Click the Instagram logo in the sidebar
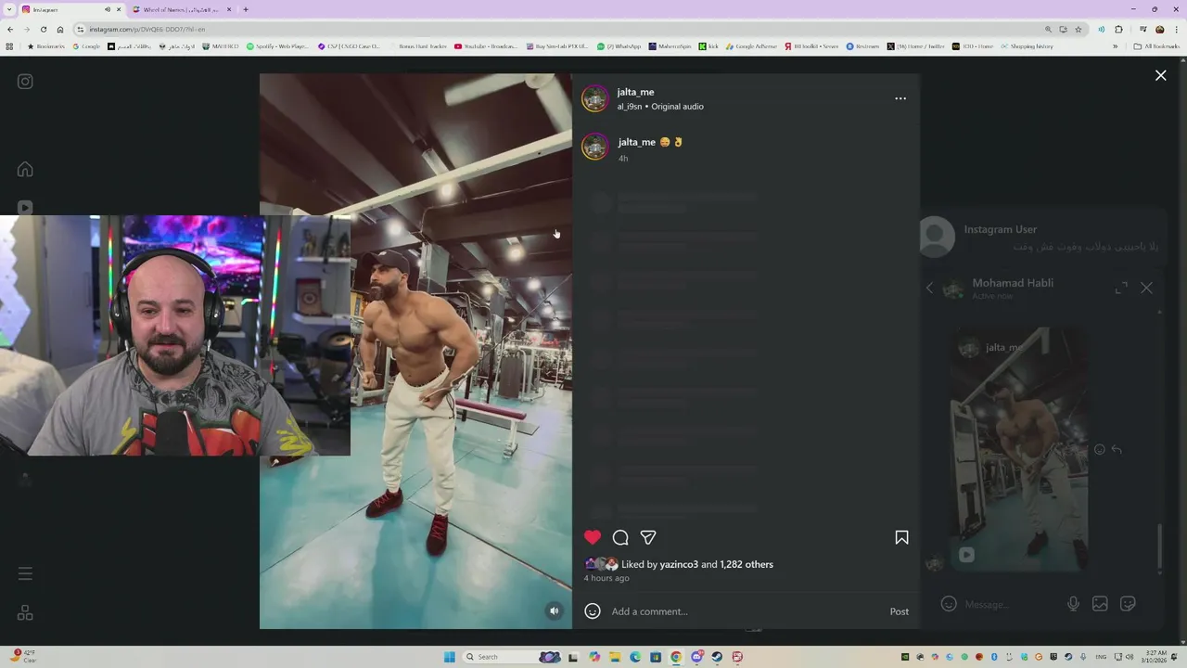 25,82
